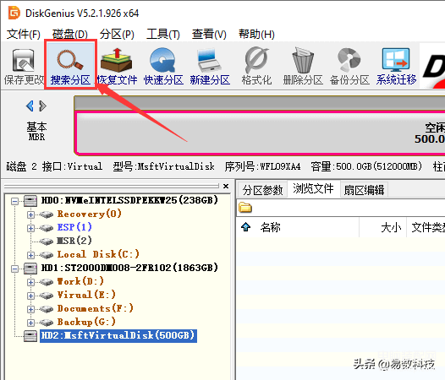The height and width of the screenshot is (380, 445).
Task: Close the disk tree panel
Action: tap(226, 186)
